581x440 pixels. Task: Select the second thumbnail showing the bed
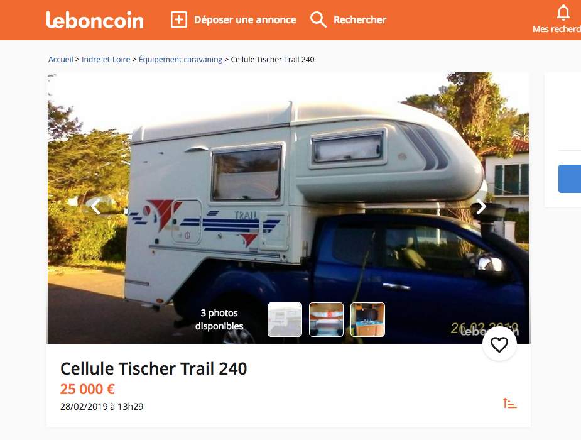(x=326, y=319)
